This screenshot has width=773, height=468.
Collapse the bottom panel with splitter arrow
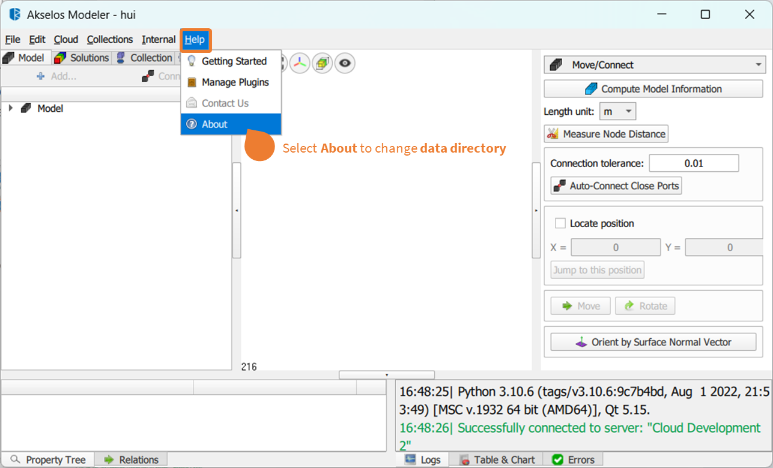coord(387,374)
